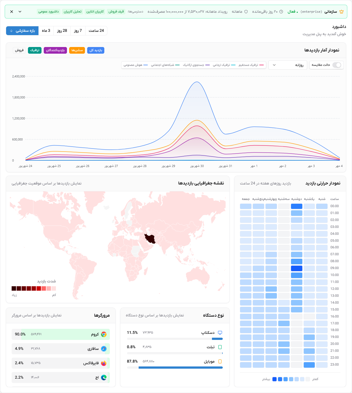The image size is (352, 393).
Task: Show the فروش chart series
Action: 19,50
